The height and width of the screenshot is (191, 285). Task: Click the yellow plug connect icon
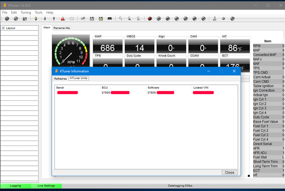(x=36, y=18)
